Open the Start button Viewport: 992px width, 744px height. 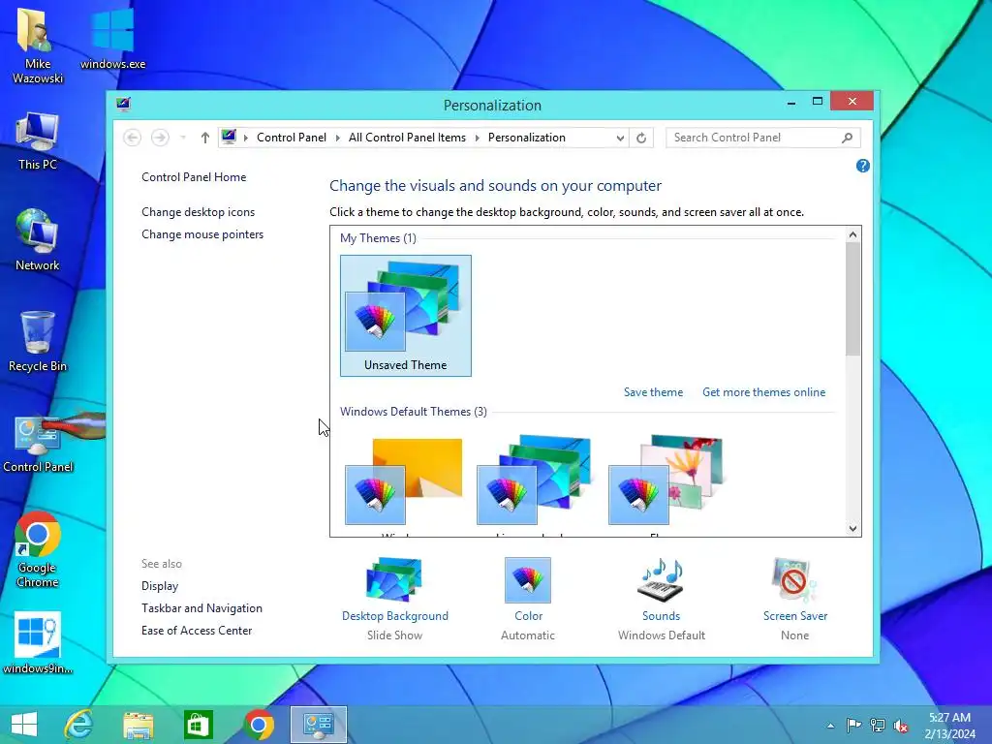click(x=24, y=725)
